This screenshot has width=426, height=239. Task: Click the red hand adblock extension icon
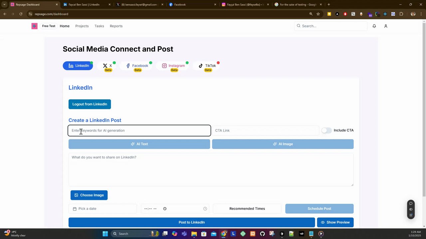[345, 14]
